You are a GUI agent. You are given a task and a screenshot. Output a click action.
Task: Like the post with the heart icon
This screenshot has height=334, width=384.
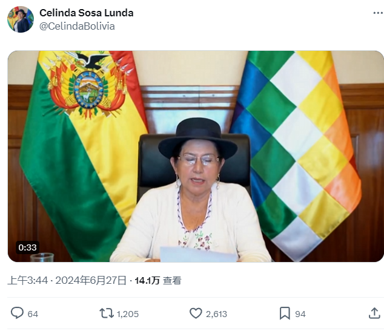(x=196, y=313)
